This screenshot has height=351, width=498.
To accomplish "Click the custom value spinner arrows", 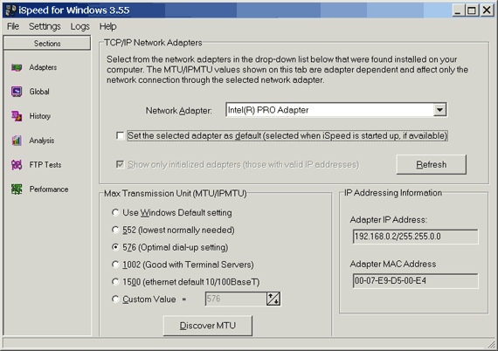I will point(273,299).
